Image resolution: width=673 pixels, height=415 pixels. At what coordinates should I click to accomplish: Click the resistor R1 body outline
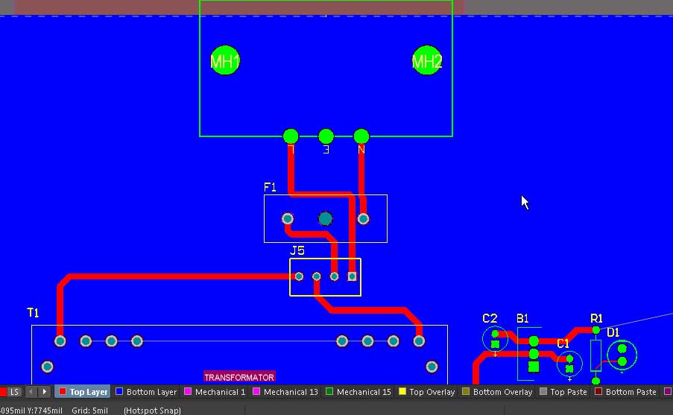595,355
